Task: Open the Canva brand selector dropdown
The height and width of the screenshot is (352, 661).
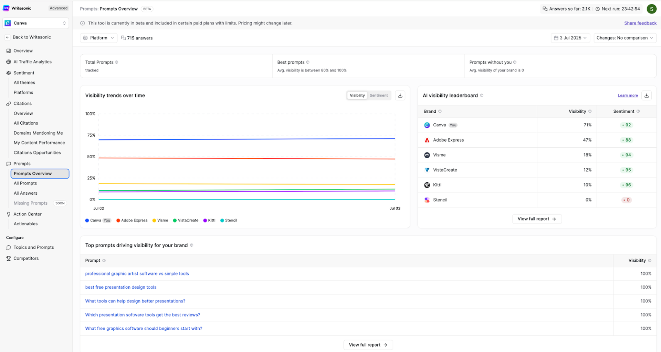Action: (36, 23)
